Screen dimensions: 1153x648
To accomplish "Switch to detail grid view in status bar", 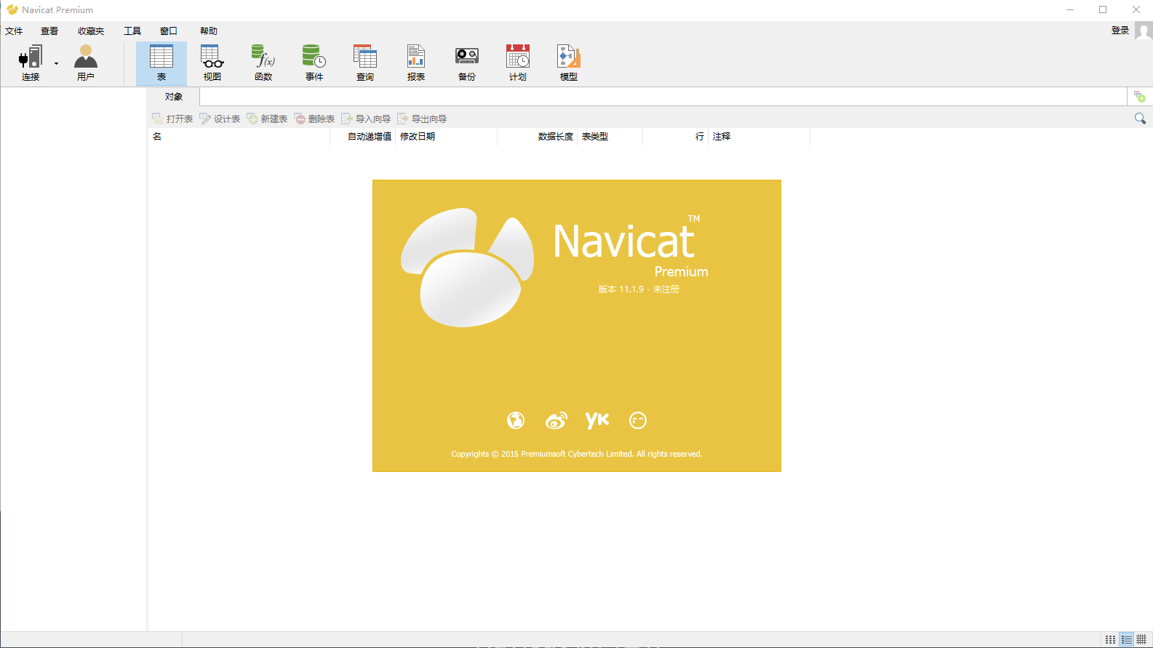I will (x=1141, y=640).
